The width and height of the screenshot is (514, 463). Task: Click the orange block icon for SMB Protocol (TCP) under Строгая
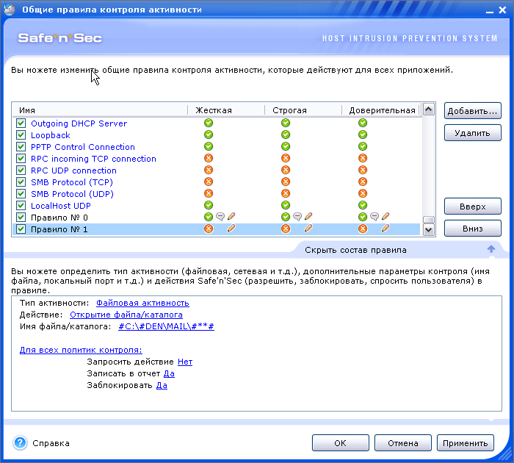point(286,182)
